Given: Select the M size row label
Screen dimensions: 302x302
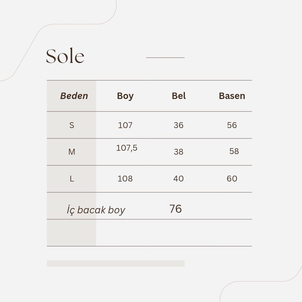Looking at the screenshot, I should (72, 152).
